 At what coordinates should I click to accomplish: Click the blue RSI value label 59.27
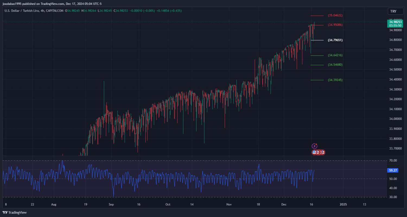click(x=393, y=170)
